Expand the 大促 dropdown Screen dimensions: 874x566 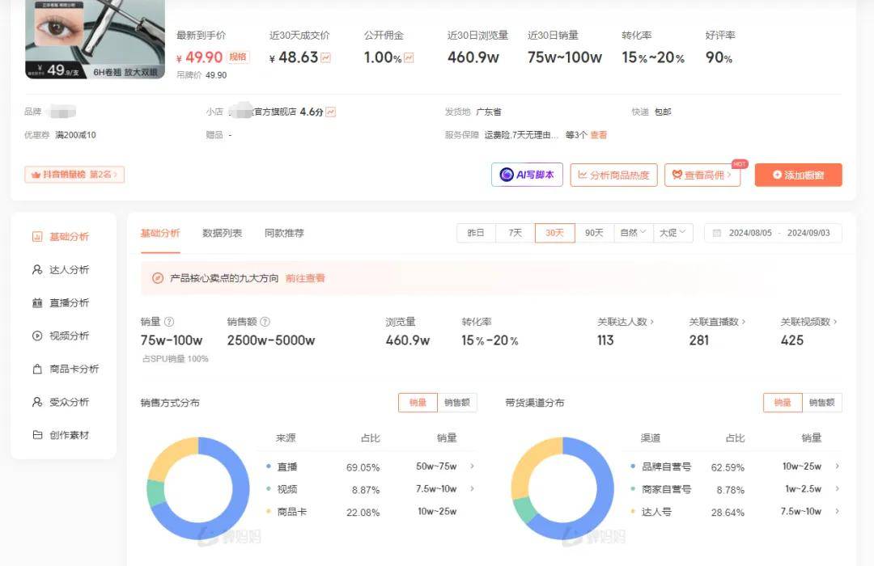pyautogui.click(x=672, y=232)
